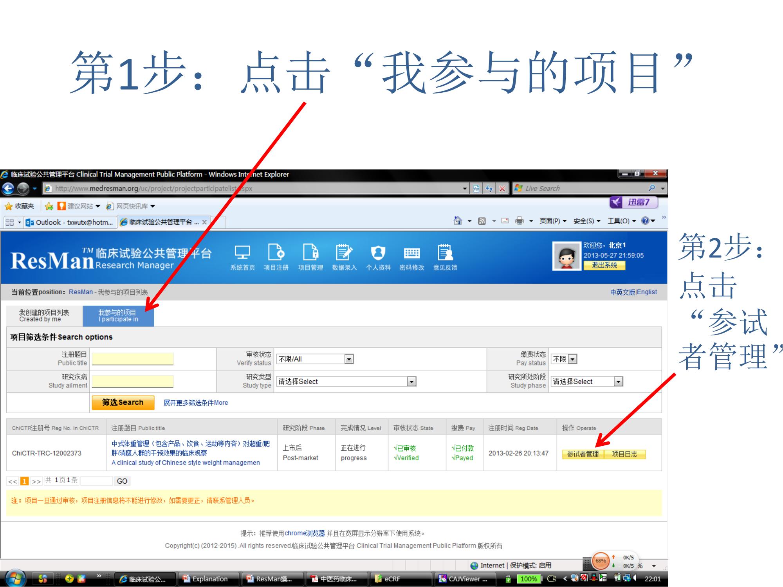Open the 项目注册 project registration icon
Image resolution: width=783 pixels, height=587 pixels.
[x=276, y=257]
